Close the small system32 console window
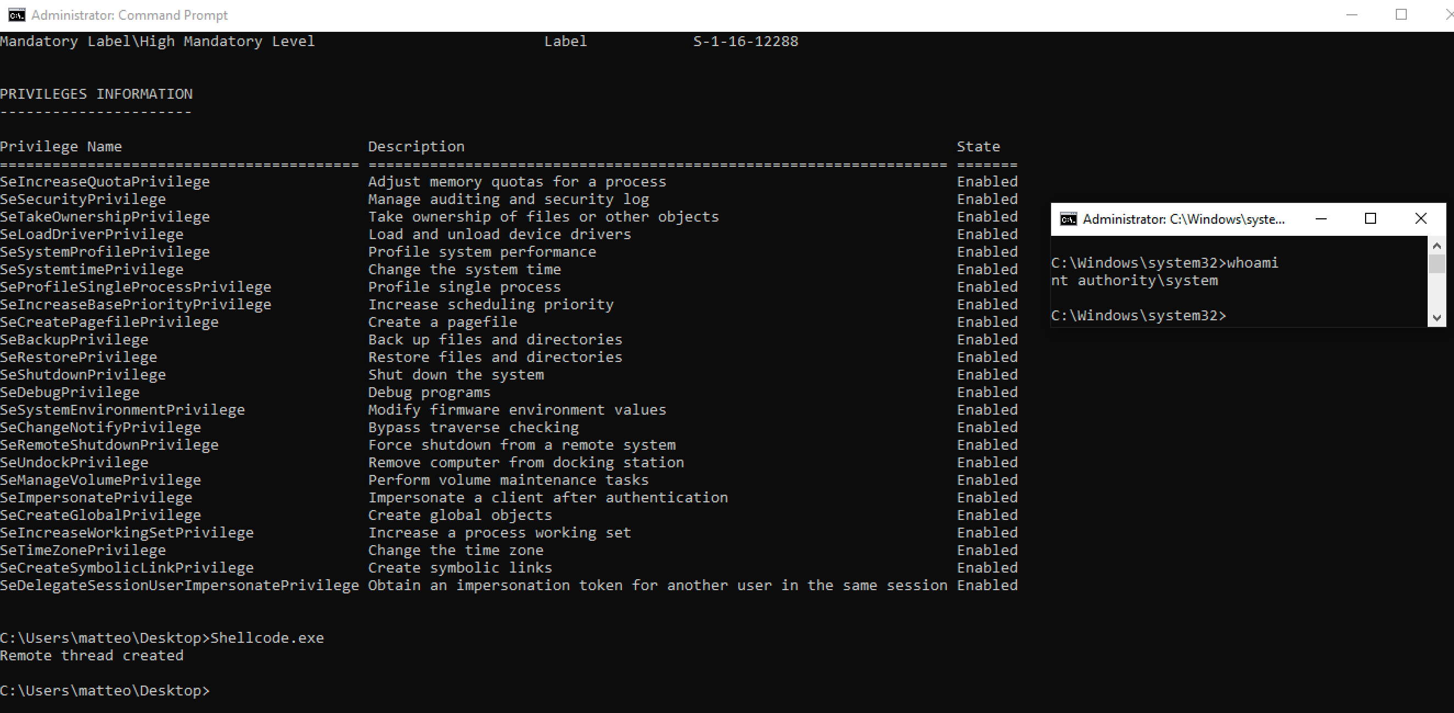This screenshot has width=1454, height=713. [x=1421, y=219]
